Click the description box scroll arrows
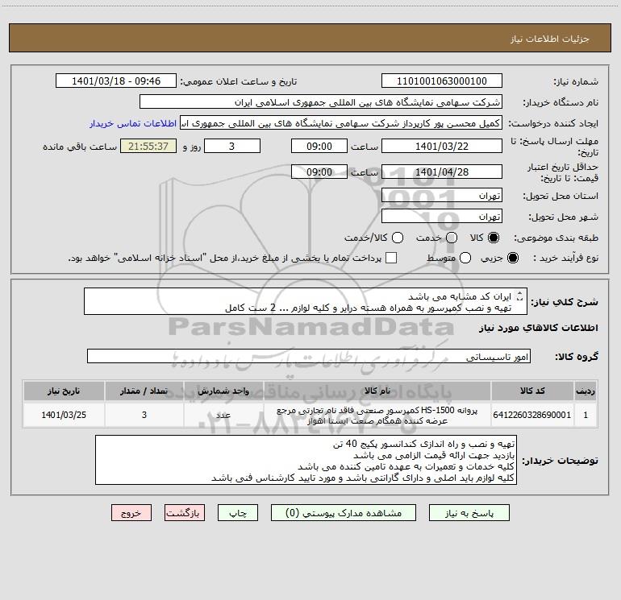 pyautogui.click(x=520, y=296)
